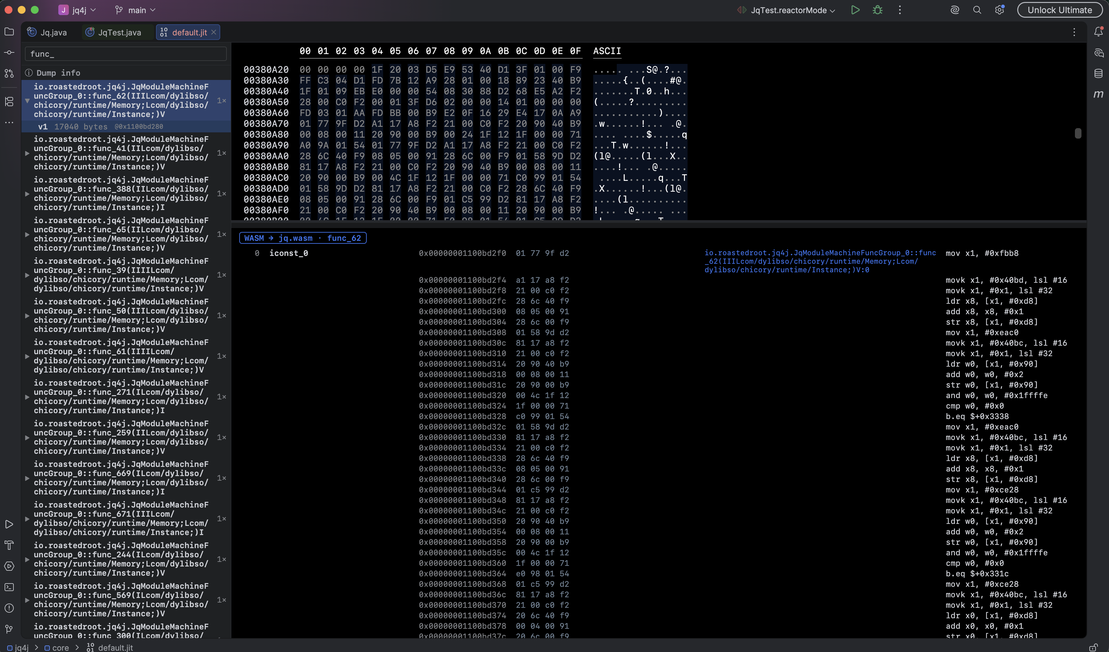The image size is (1109, 652).
Task: Open the main branch dropdown
Action: click(x=135, y=10)
